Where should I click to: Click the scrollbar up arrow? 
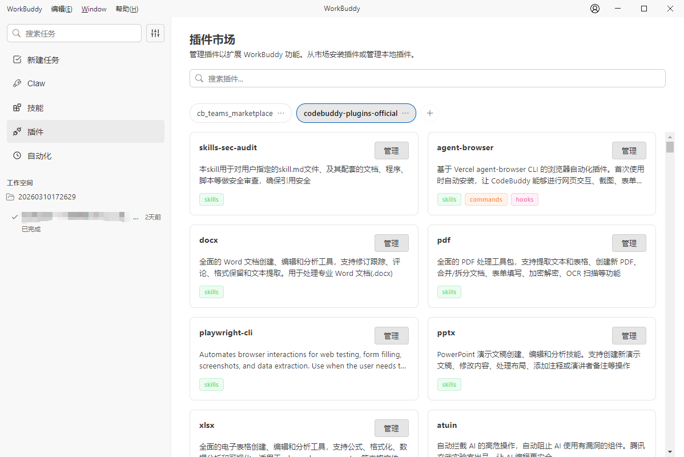click(x=670, y=137)
